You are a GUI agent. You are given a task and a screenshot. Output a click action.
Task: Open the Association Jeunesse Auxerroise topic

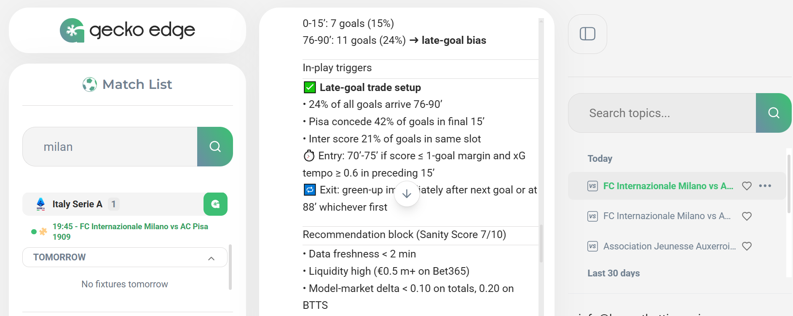[x=669, y=246]
